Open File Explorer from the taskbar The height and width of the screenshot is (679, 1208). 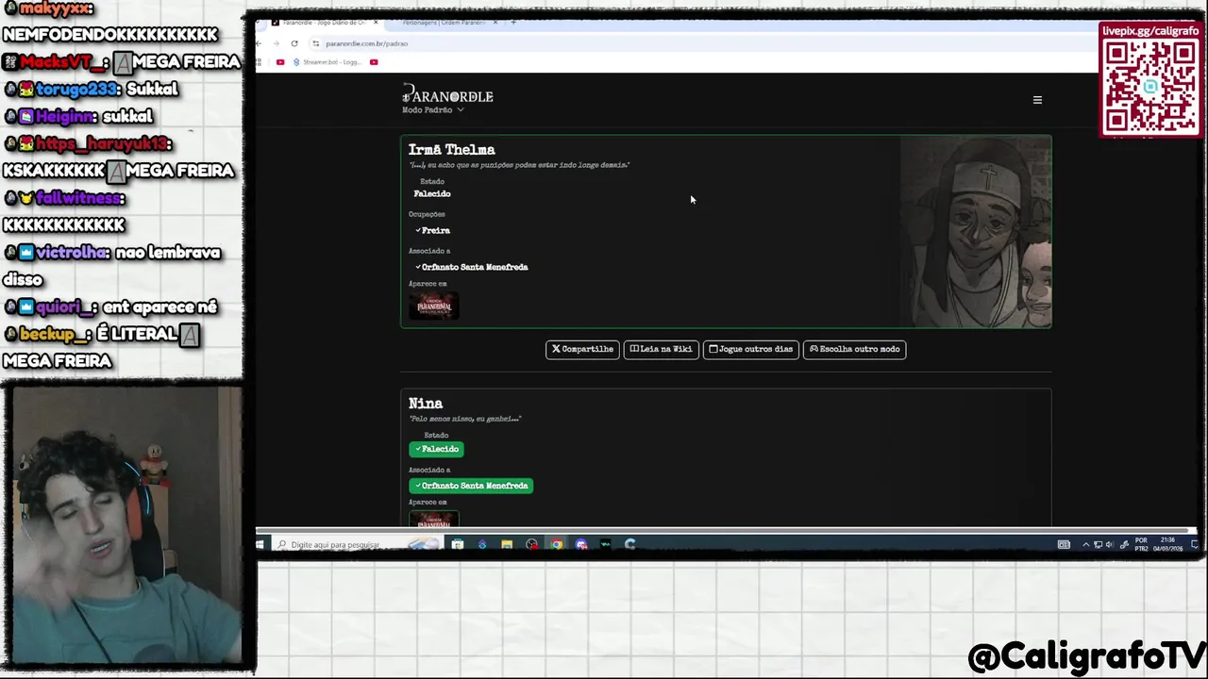507,544
